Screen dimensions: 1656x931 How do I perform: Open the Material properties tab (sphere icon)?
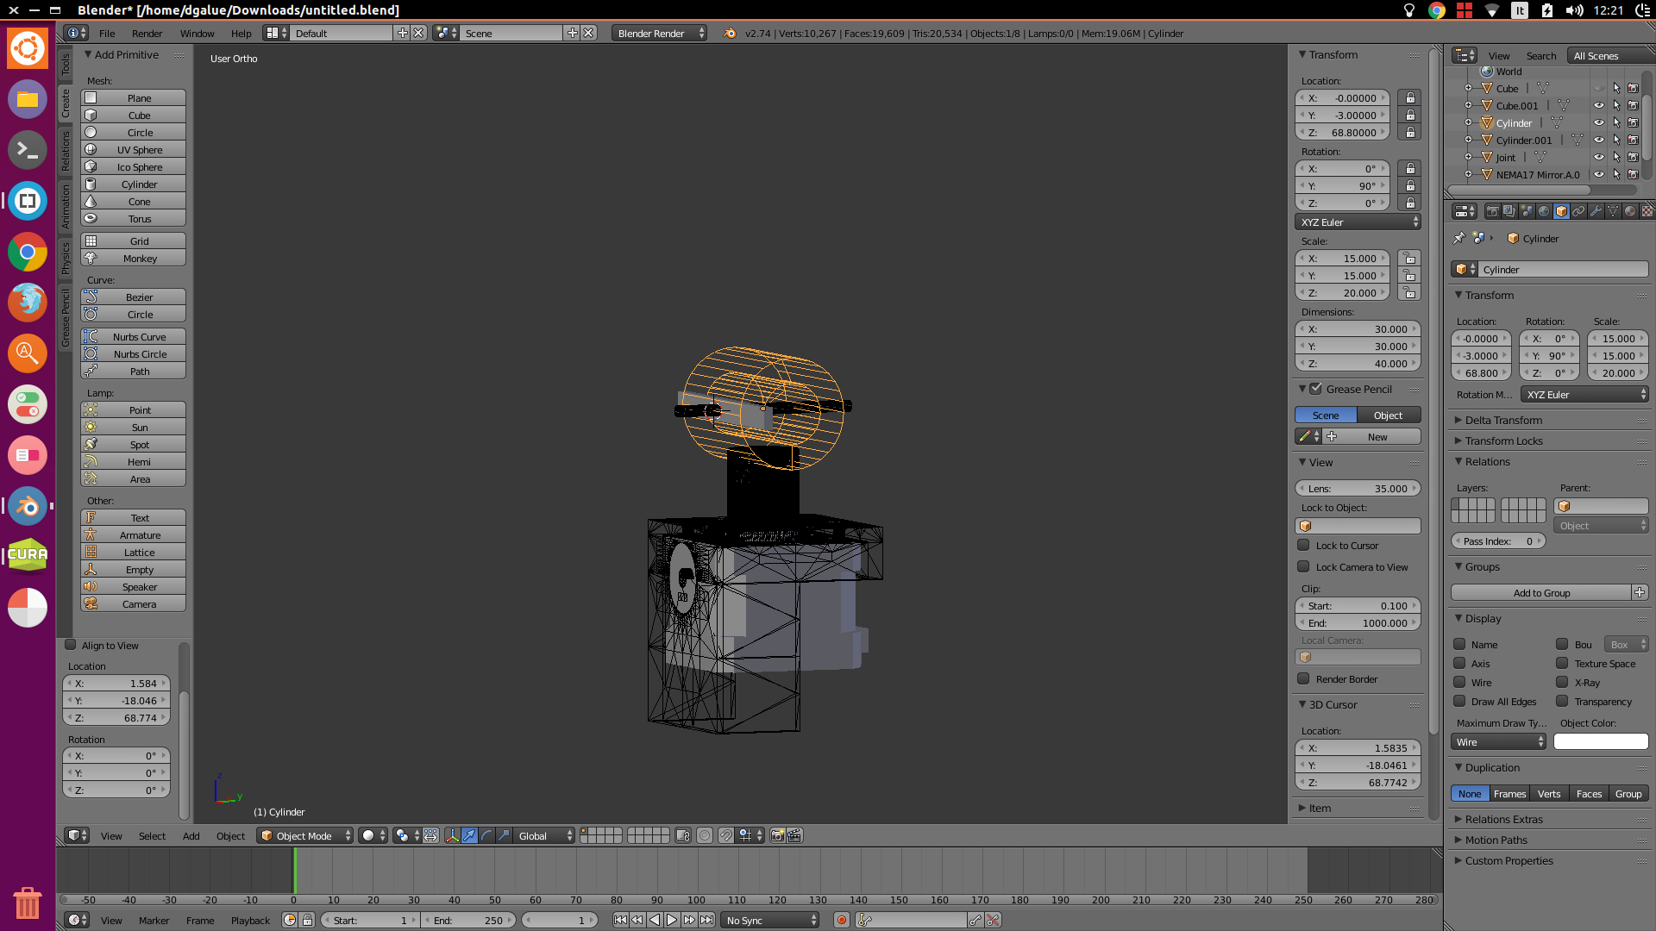click(x=1630, y=211)
